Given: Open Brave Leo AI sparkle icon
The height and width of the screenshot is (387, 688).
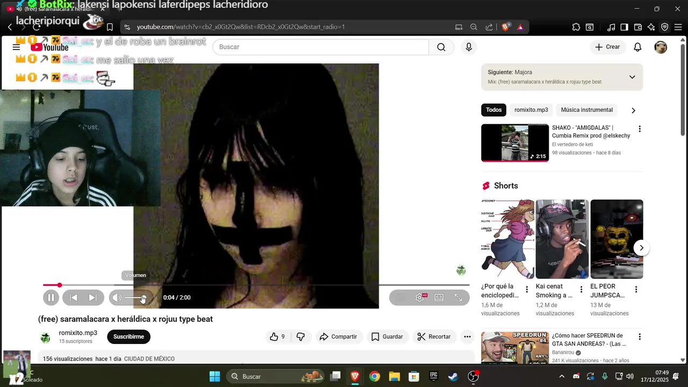Looking at the screenshot, I should pyautogui.click(x=651, y=27).
